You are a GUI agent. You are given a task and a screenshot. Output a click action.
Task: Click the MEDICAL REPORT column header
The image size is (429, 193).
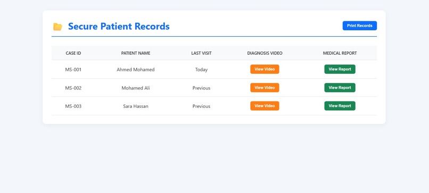340,53
